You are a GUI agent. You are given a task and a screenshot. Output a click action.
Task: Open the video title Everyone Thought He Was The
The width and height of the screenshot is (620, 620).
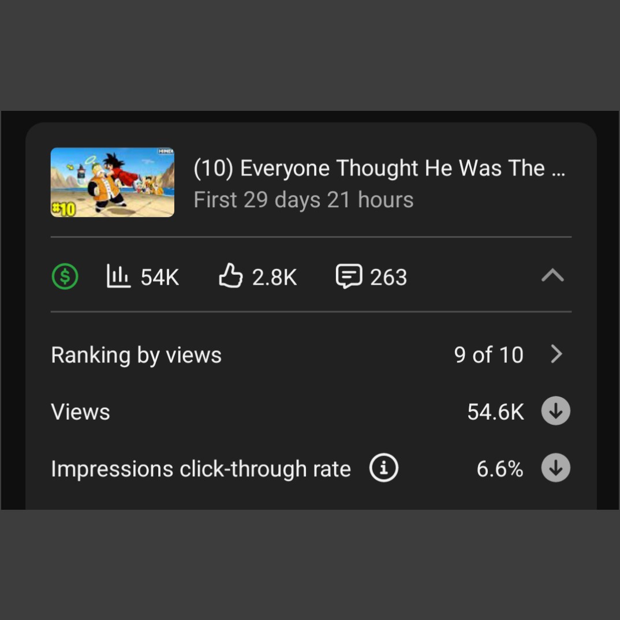click(x=379, y=168)
